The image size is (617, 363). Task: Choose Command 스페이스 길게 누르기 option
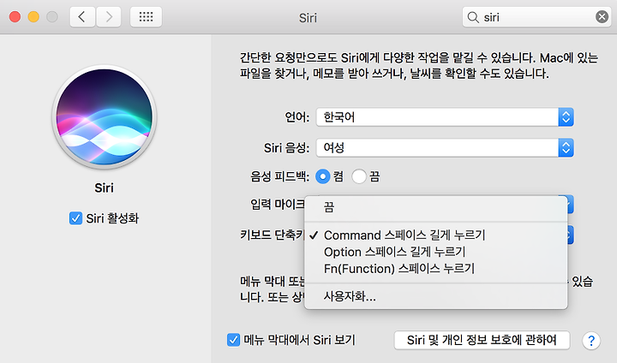coord(436,235)
